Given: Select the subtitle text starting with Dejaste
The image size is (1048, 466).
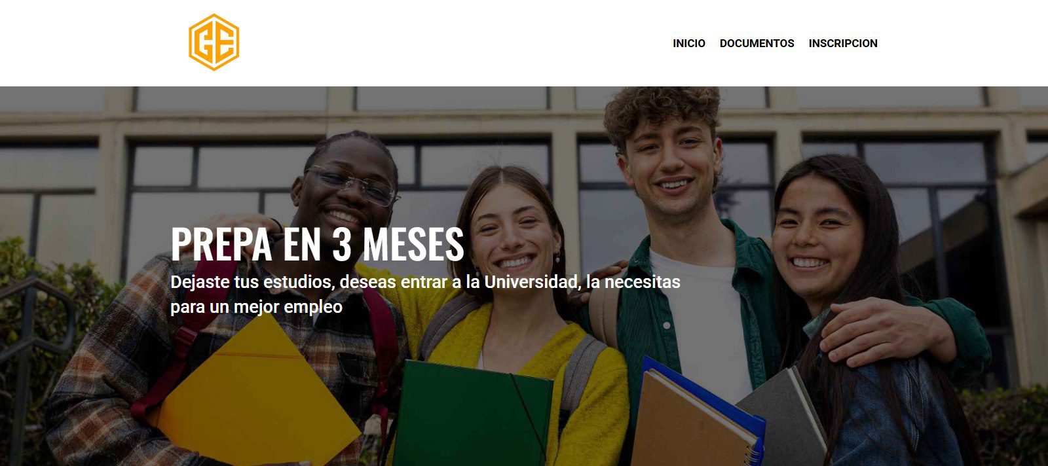Looking at the screenshot, I should (x=425, y=294).
